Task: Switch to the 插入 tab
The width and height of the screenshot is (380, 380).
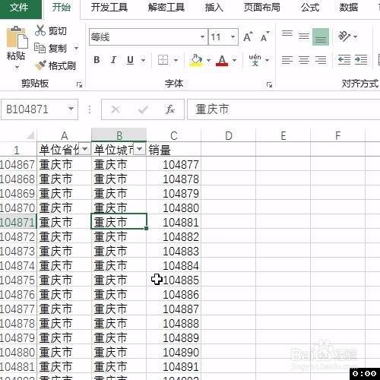Action: click(214, 8)
